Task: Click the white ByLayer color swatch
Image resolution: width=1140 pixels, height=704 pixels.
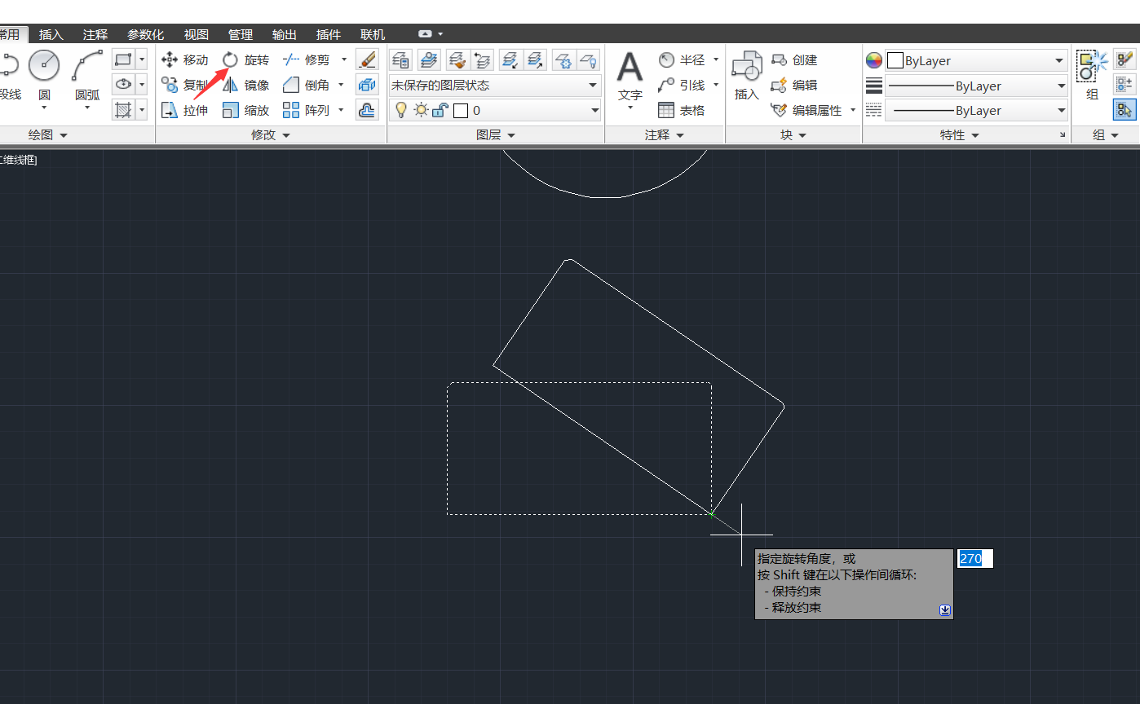Action: [x=895, y=60]
